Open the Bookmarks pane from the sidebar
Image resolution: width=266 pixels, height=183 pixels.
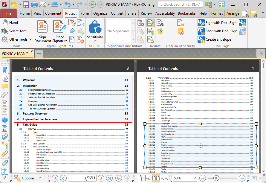[x=4, y=70]
